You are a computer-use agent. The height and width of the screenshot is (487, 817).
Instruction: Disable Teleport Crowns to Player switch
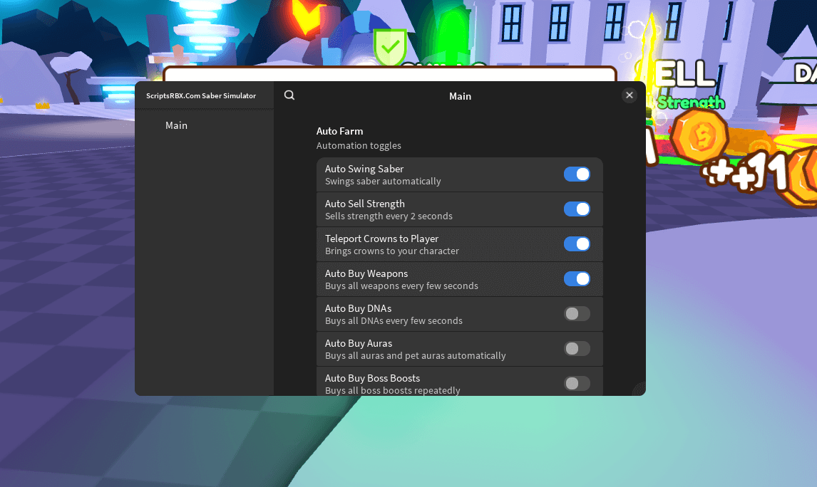pyautogui.click(x=577, y=244)
